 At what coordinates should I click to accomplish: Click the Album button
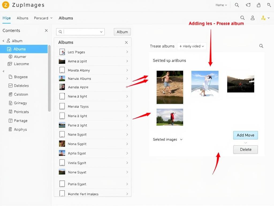pos(122,32)
